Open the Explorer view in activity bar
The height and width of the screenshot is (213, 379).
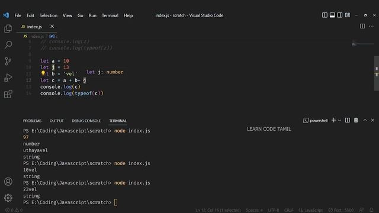[8, 29]
